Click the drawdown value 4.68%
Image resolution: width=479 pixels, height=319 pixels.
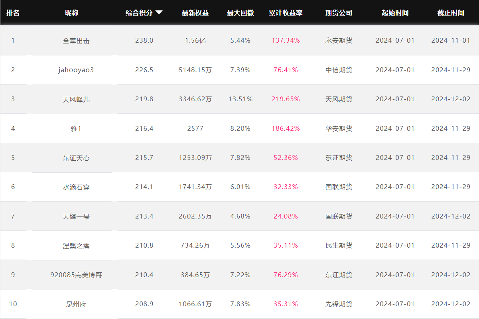(240, 216)
